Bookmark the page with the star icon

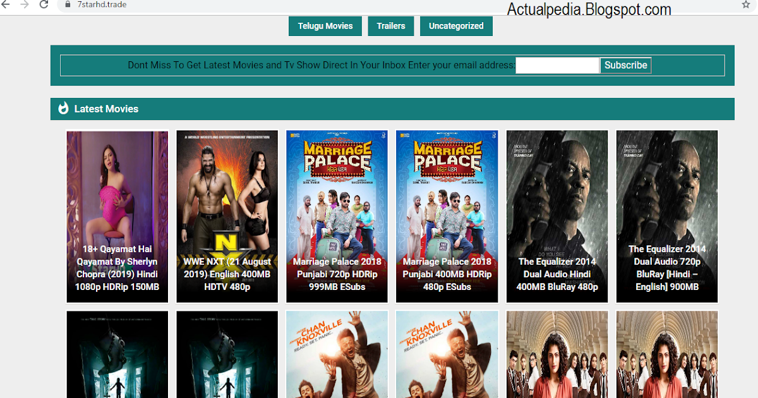click(x=746, y=4)
